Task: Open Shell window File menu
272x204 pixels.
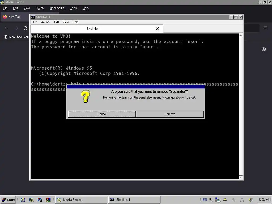Action: click(35, 22)
